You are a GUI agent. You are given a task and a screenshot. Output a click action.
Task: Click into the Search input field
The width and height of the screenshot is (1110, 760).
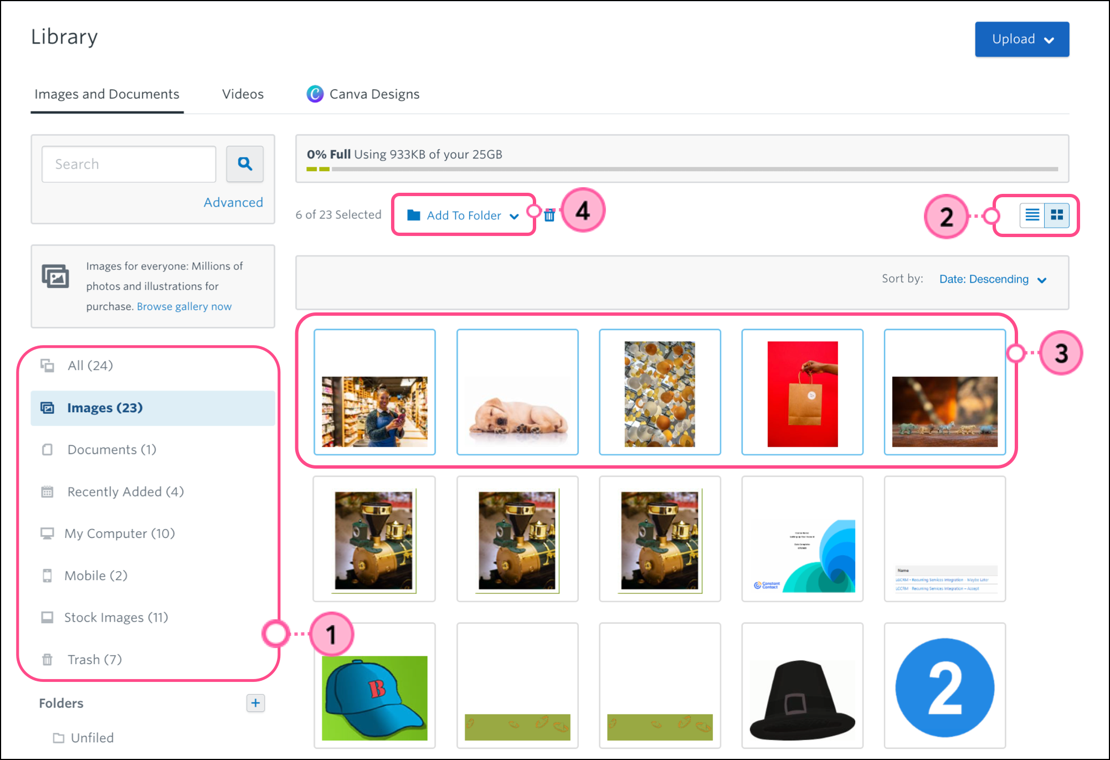129,164
